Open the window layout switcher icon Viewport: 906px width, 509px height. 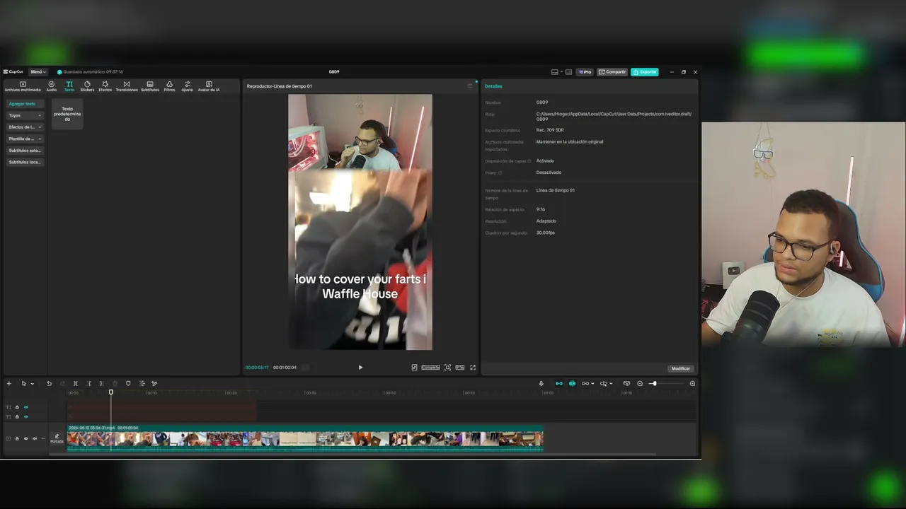pyautogui.click(x=555, y=72)
